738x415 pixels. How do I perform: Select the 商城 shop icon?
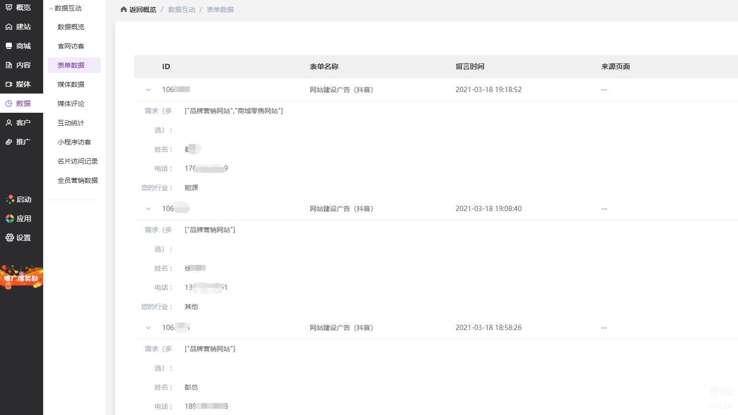pyautogui.click(x=9, y=46)
